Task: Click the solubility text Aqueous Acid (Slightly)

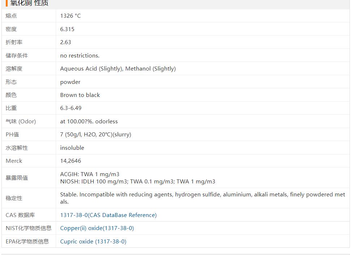Action: tap(91, 69)
